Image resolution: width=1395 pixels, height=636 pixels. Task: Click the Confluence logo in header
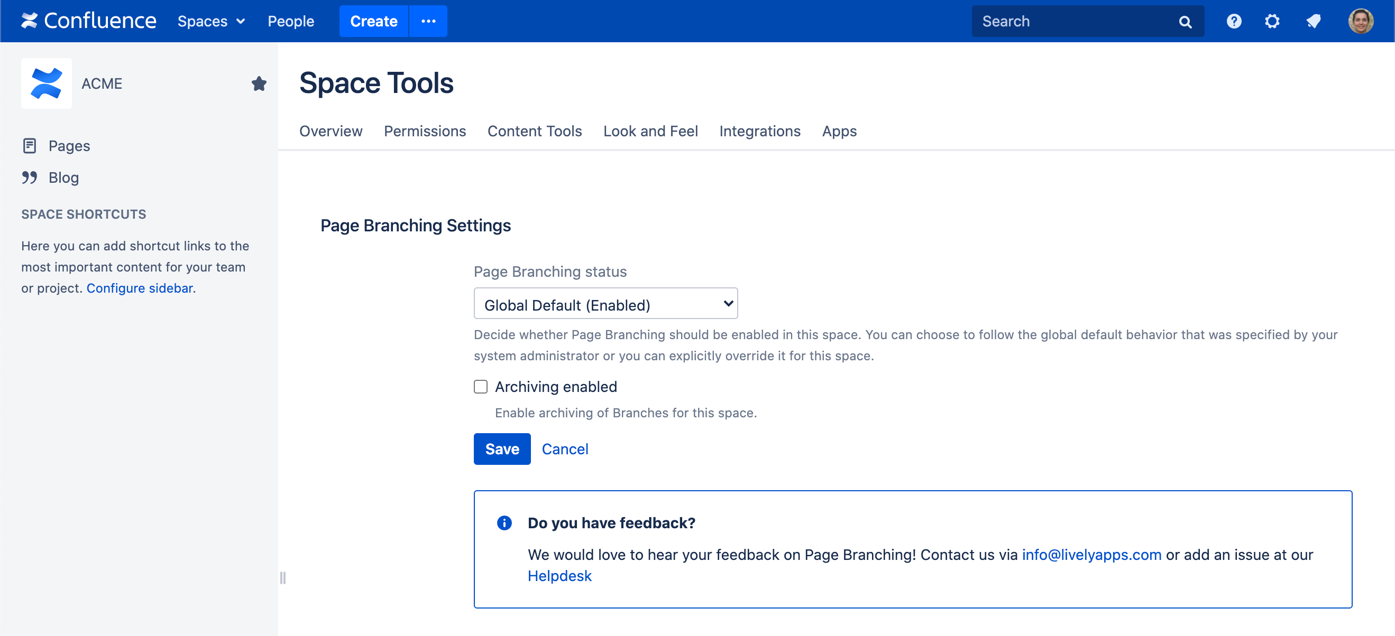[x=88, y=21]
